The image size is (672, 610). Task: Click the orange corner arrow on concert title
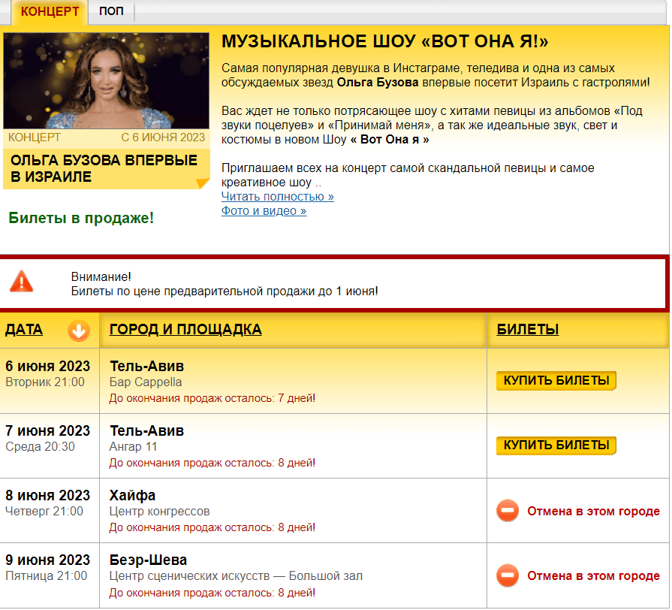click(202, 183)
